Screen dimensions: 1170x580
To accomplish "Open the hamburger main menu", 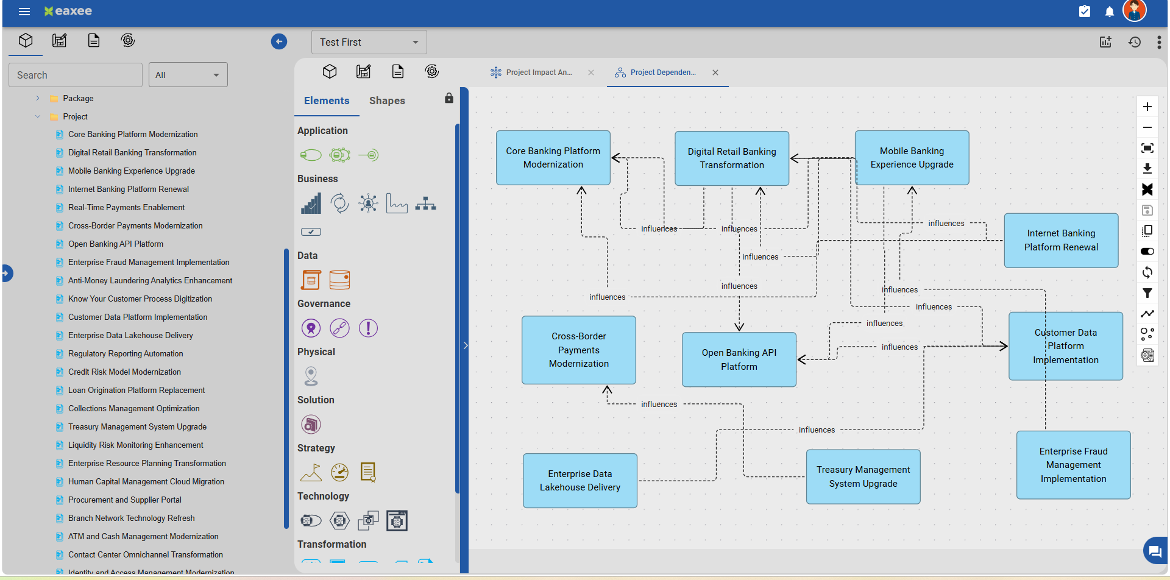I will [x=24, y=12].
